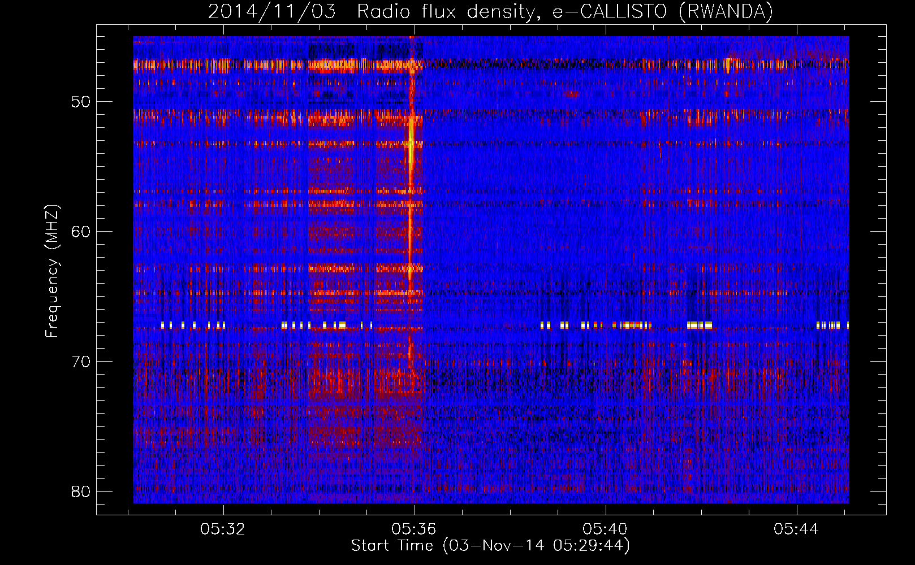Screen dimensions: 915x565
Task: Click the 70 MHz frequency tick label
Action: 81,362
